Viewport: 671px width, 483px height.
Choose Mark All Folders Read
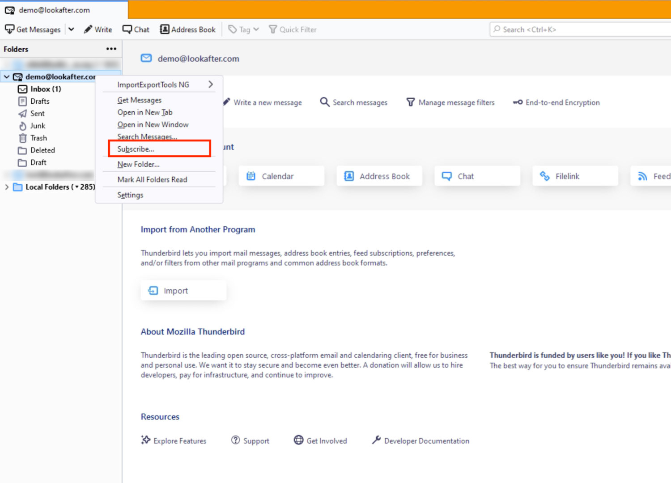pyautogui.click(x=152, y=179)
